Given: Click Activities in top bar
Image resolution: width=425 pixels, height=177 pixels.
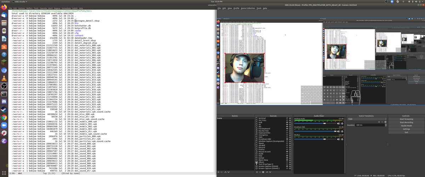Looking at the screenshot, I should tap(6, 2).
